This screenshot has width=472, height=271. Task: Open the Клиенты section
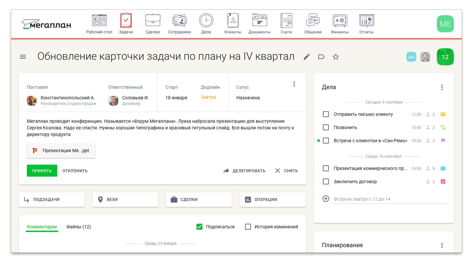click(x=232, y=24)
